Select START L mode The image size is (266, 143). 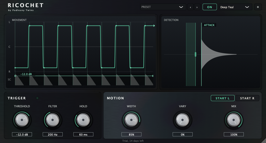click(x=223, y=98)
